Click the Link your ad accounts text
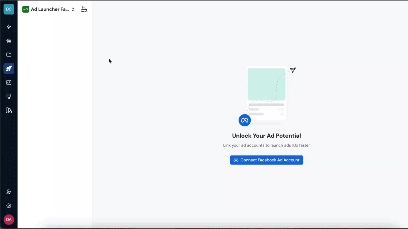Screen dimensions: 408x229 tap(266, 145)
